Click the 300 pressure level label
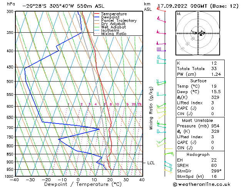The height and width of the screenshot is (187, 242). [11, 12]
